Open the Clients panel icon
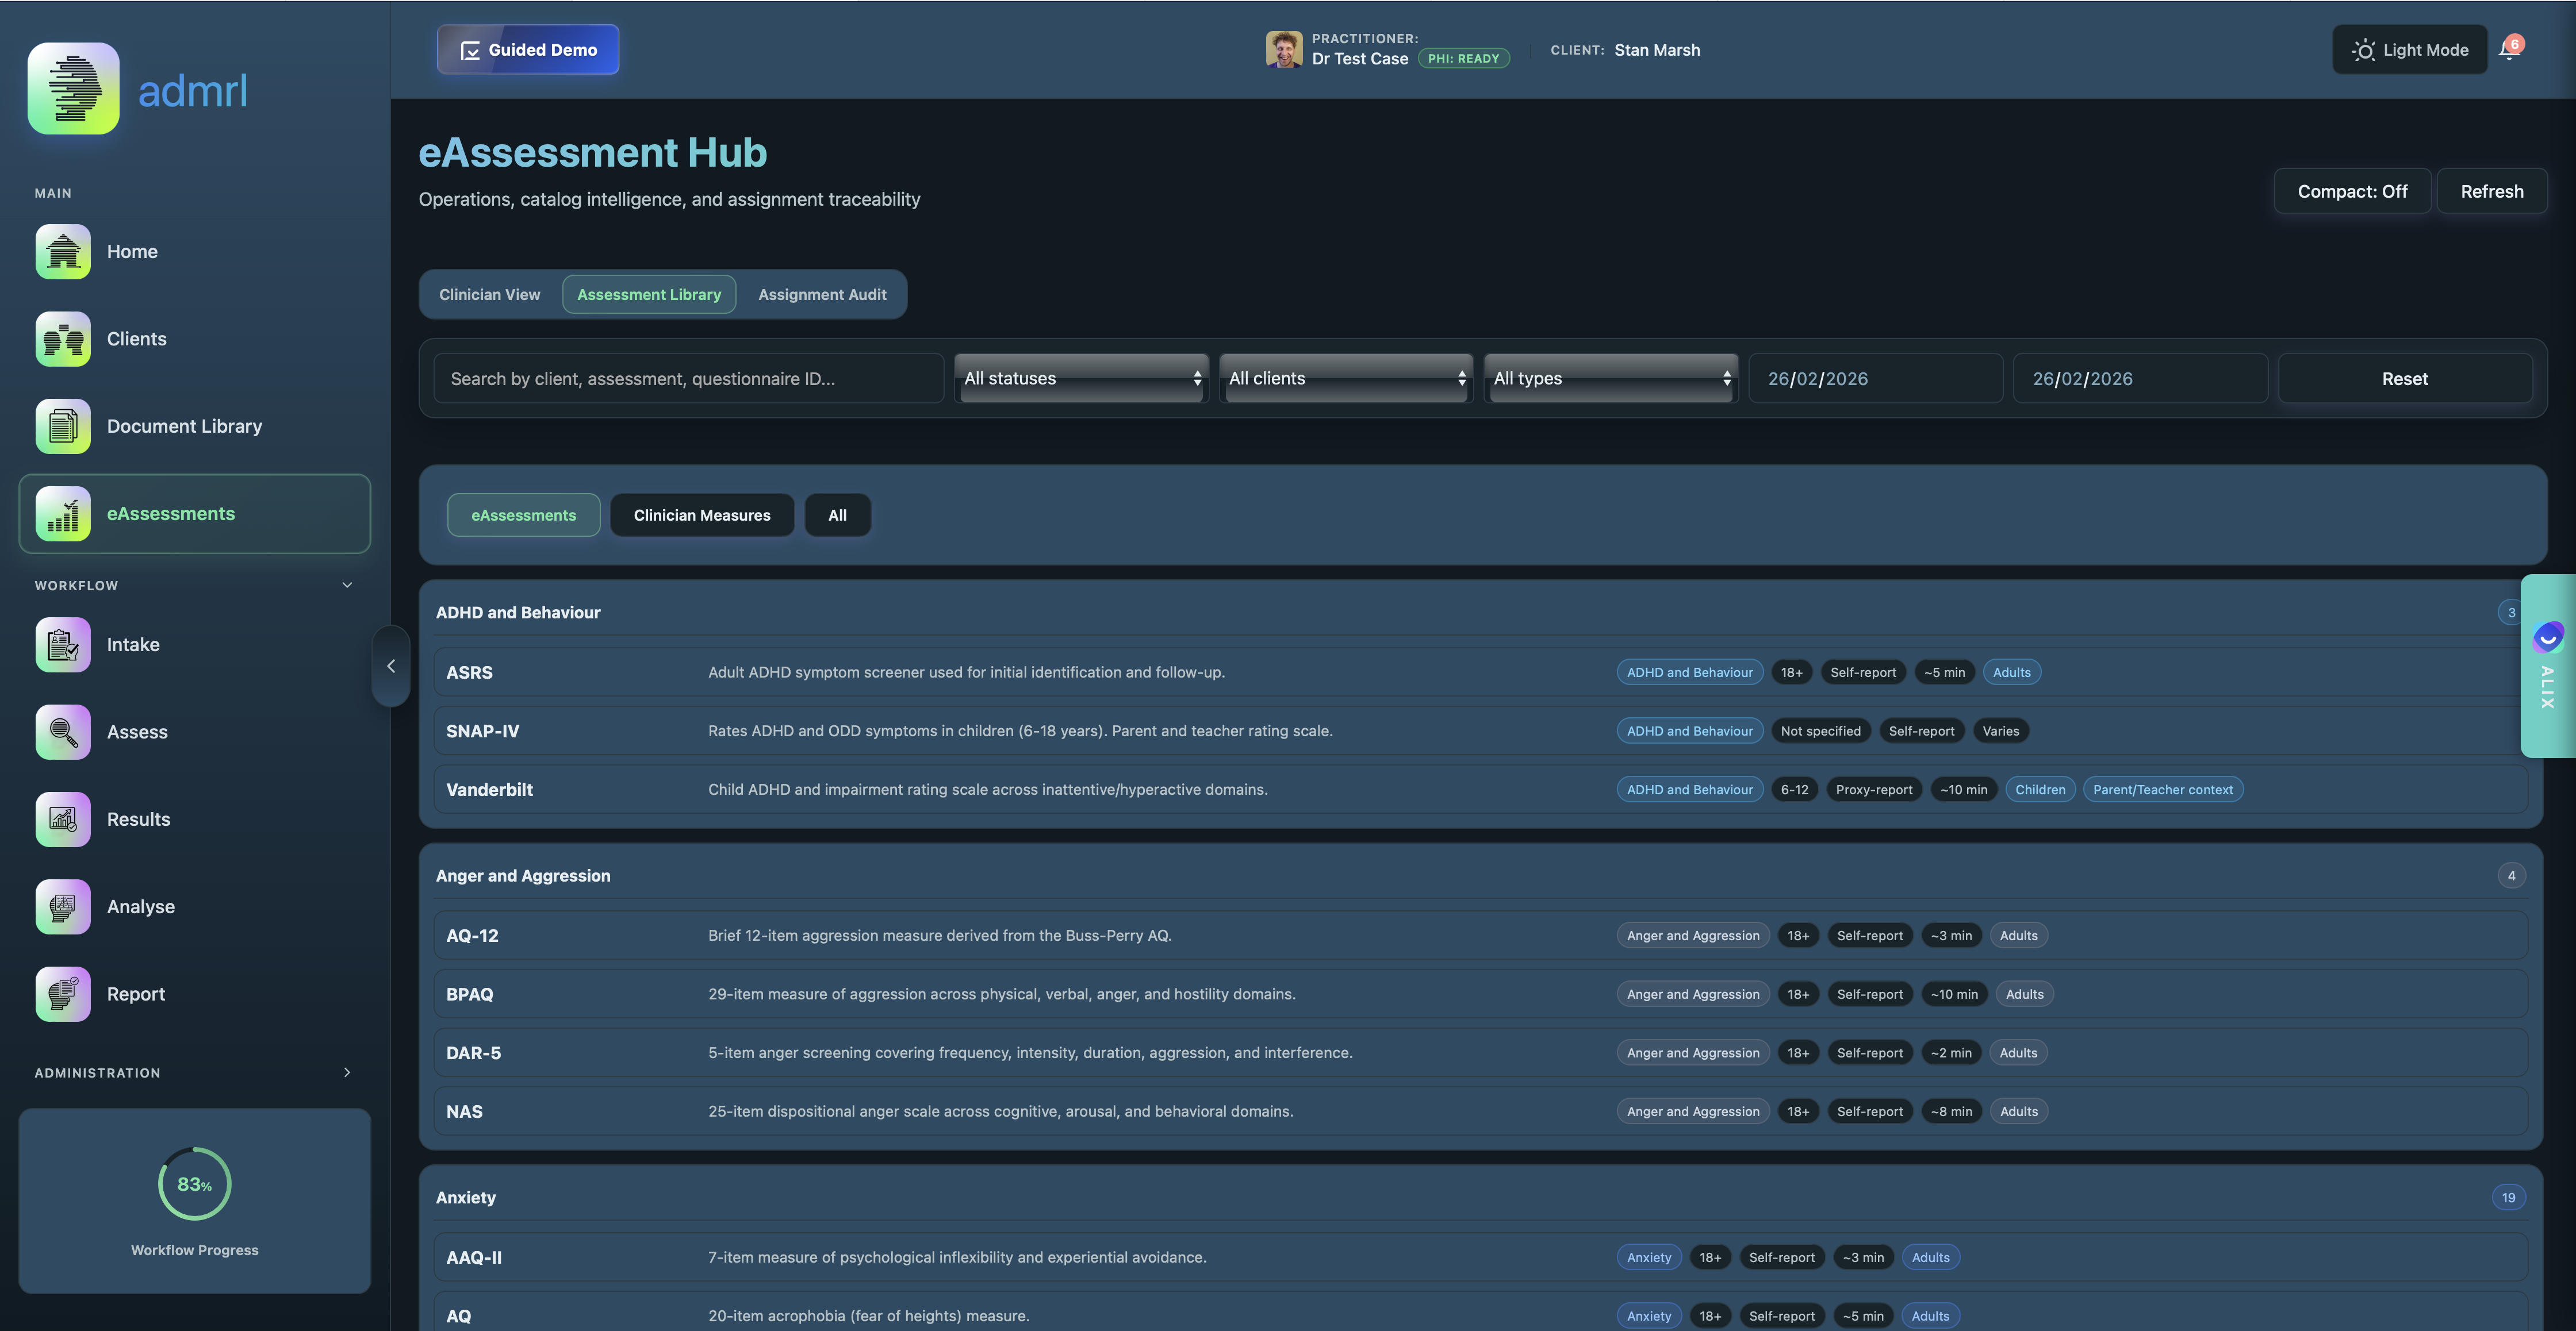 point(62,338)
